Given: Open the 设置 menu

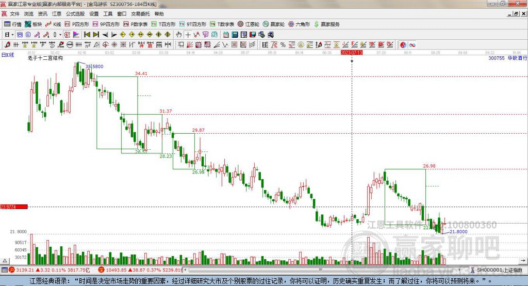Looking at the screenshot, I should [x=94, y=14].
